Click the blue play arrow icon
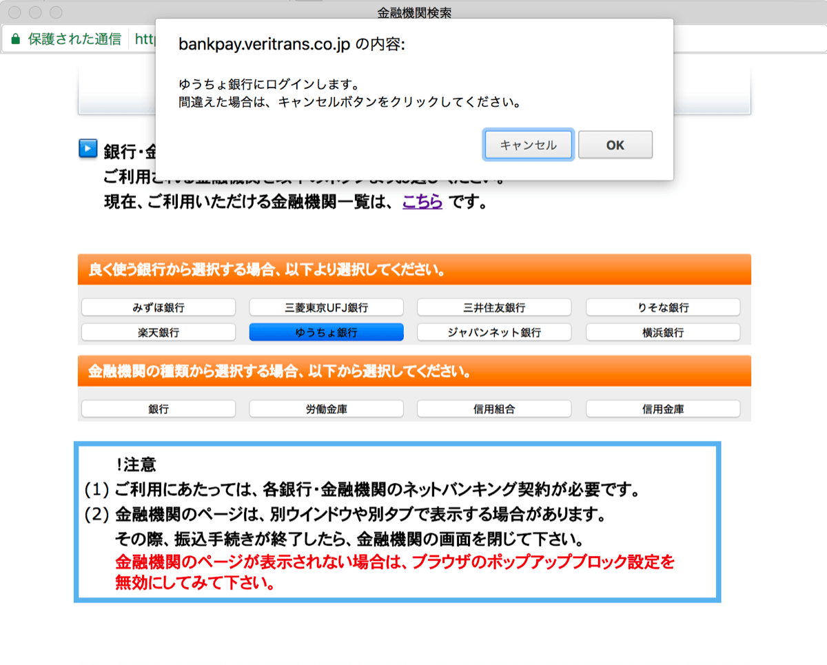Image resolution: width=827 pixels, height=665 pixels. pyautogui.click(x=88, y=148)
